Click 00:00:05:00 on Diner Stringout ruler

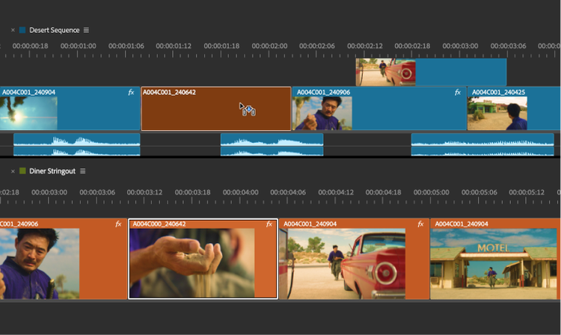click(431, 192)
